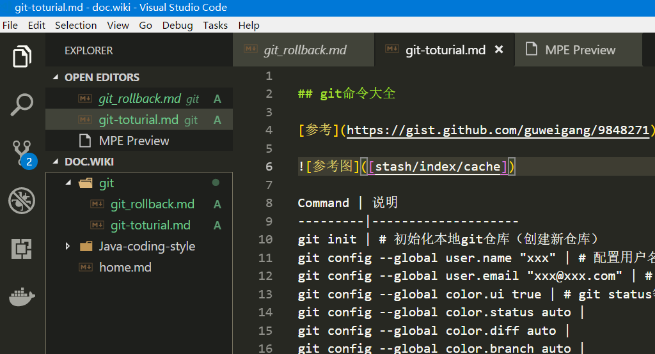655x354 pixels.
Task: Click the user.name "xxx" config line
Action: click(x=476, y=258)
